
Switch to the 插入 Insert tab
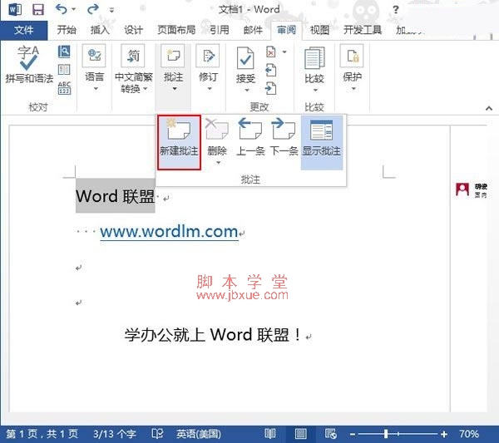click(100, 30)
